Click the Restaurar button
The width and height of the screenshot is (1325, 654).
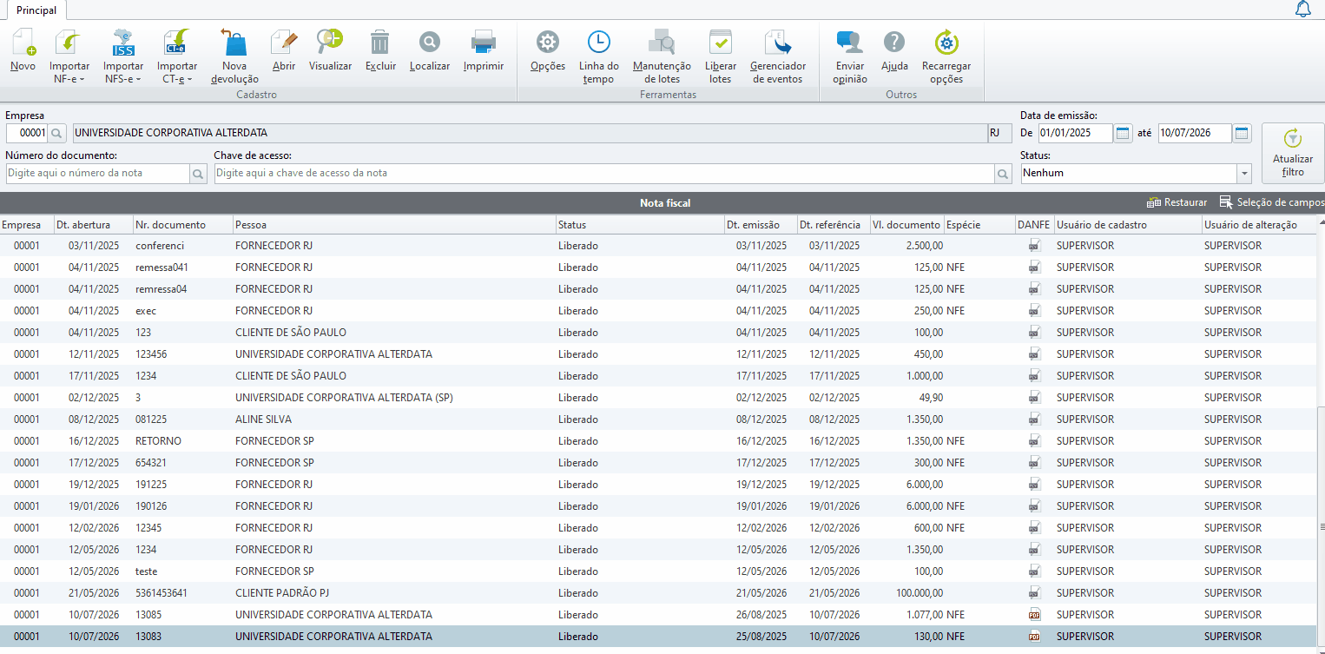[1177, 202]
